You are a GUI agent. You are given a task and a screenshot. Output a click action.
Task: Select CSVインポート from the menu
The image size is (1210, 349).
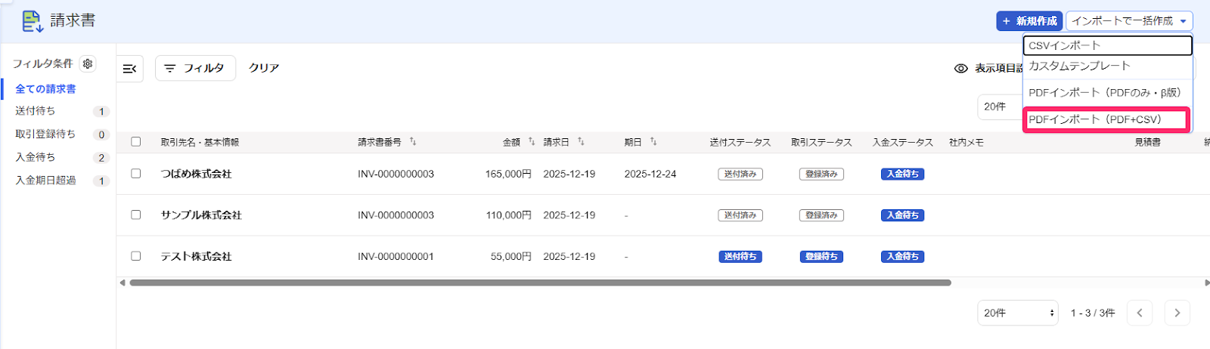tap(1108, 45)
